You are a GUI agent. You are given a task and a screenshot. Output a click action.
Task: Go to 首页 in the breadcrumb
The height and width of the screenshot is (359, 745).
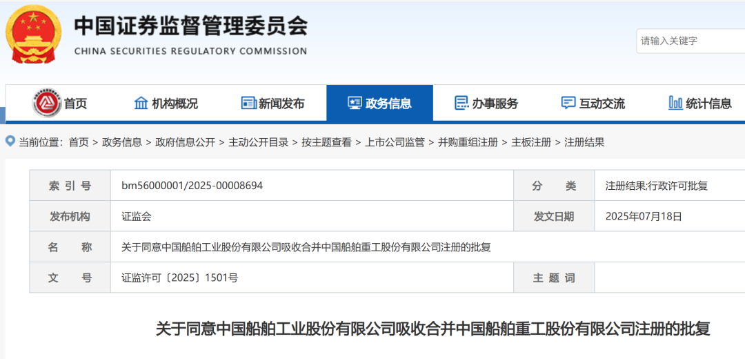[x=79, y=142]
